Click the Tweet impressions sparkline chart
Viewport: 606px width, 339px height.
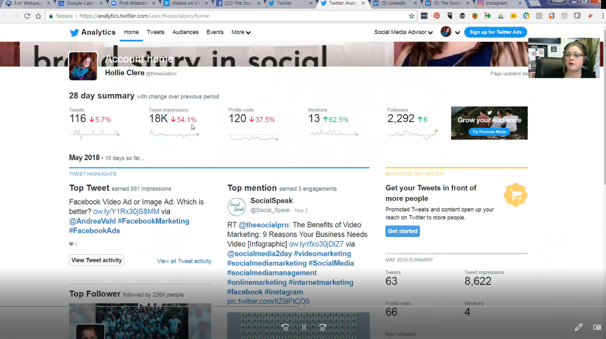click(174, 134)
